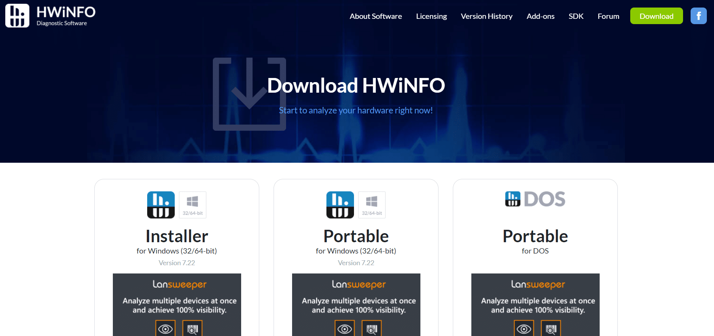
Task: Select the Installer heading for Windows
Action: [177, 236]
